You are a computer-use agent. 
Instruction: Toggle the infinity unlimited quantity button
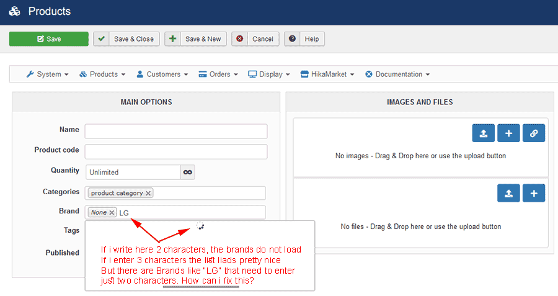(187, 172)
